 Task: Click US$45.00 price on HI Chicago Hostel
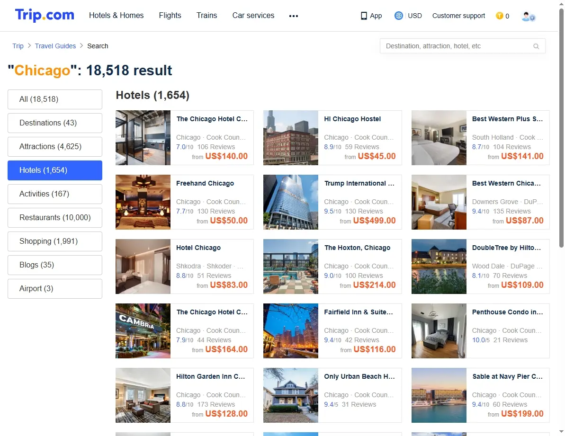(377, 156)
